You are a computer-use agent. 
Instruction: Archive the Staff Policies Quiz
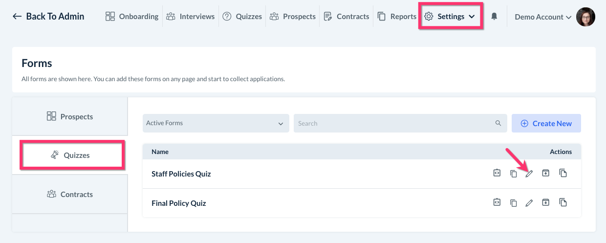click(546, 173)
